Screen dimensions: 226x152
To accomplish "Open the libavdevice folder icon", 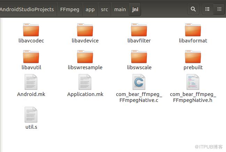I will click(85, 30).
